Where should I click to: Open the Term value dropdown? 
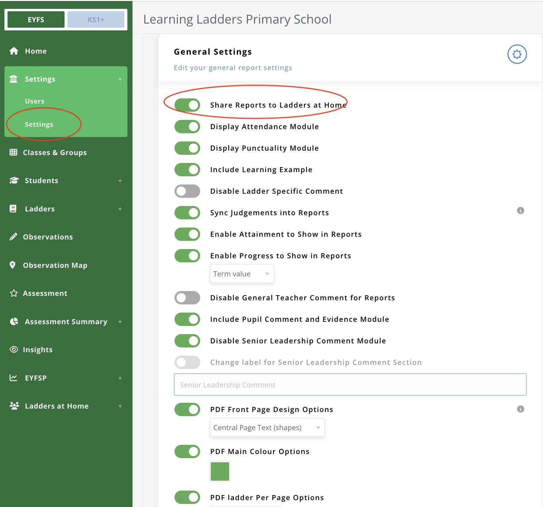click(x=241, y=274)
